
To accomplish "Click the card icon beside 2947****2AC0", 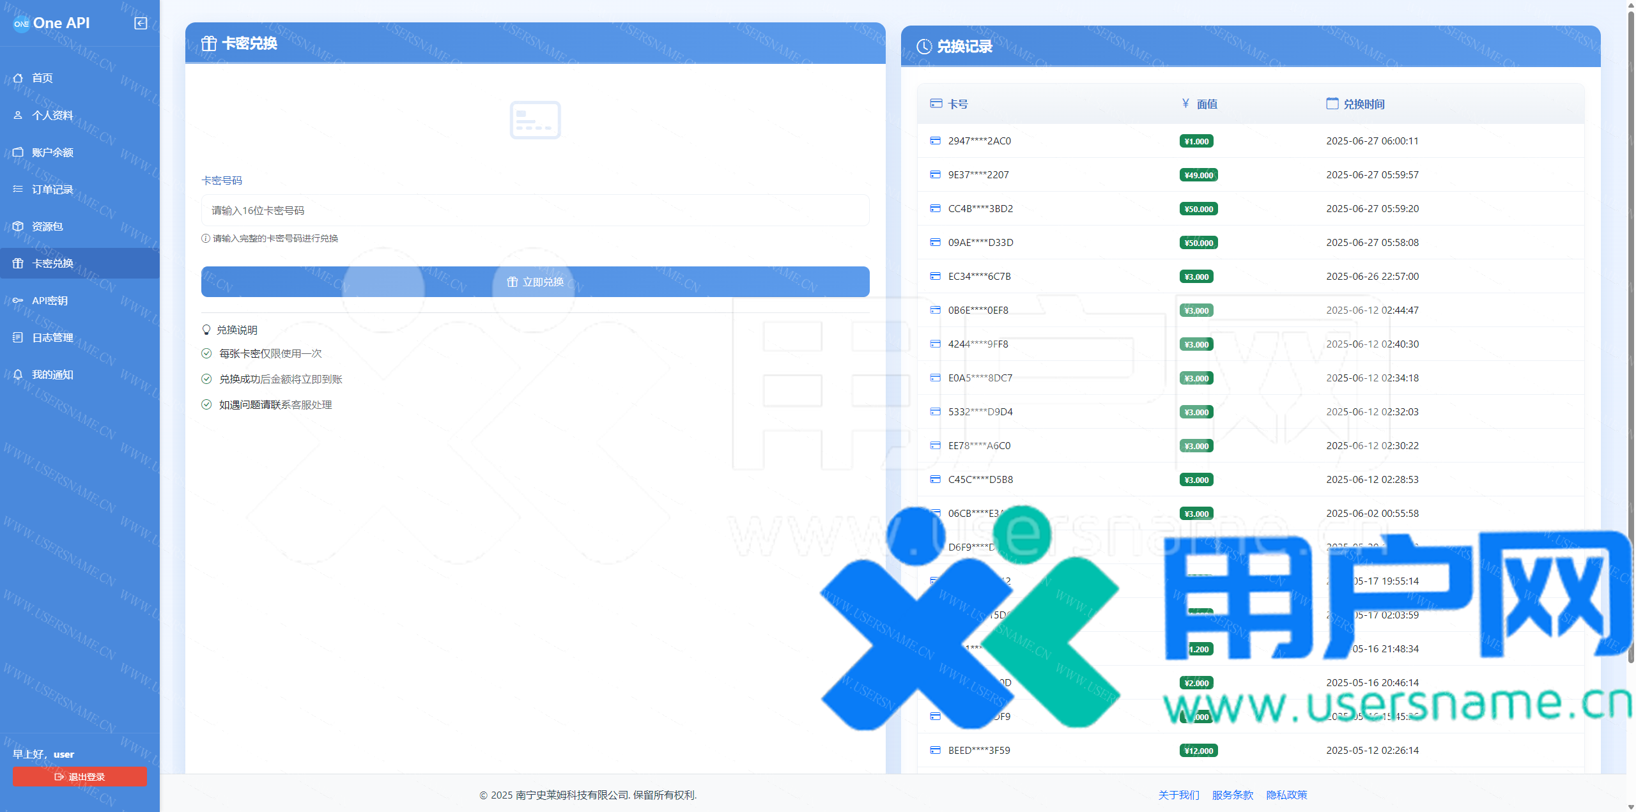I will click(x=935, y=141).
